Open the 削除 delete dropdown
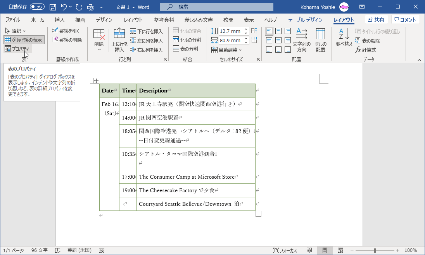Viewport: 425px width, 255px height. click(x=99, y=40)
